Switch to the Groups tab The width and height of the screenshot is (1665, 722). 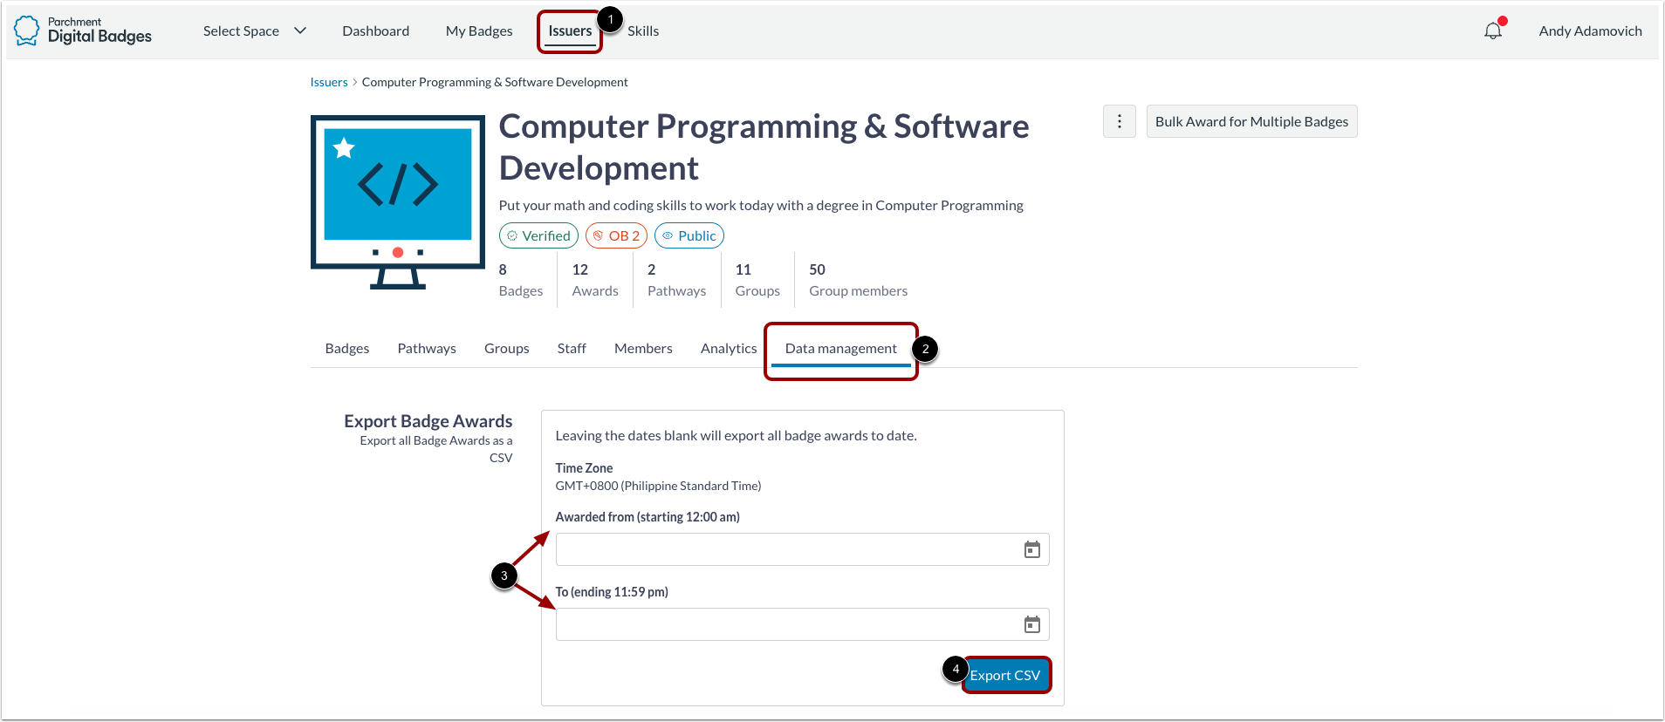pyautogui.click(x=507, y=348)
